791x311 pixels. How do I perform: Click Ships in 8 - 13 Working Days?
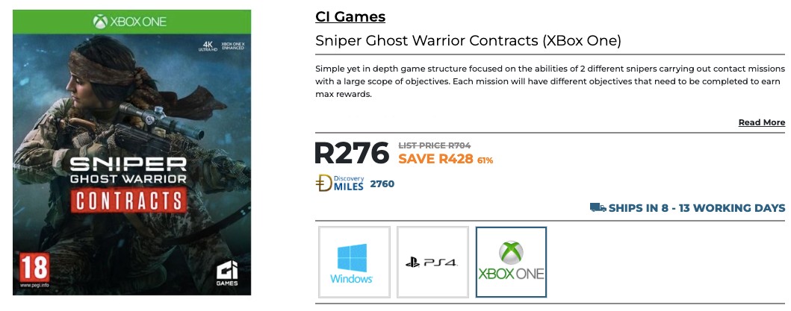[x=696, y=208]
